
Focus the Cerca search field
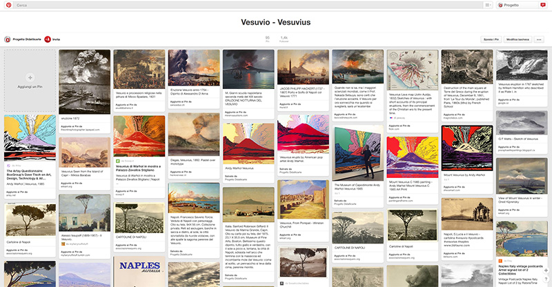[x=248, y=5]
